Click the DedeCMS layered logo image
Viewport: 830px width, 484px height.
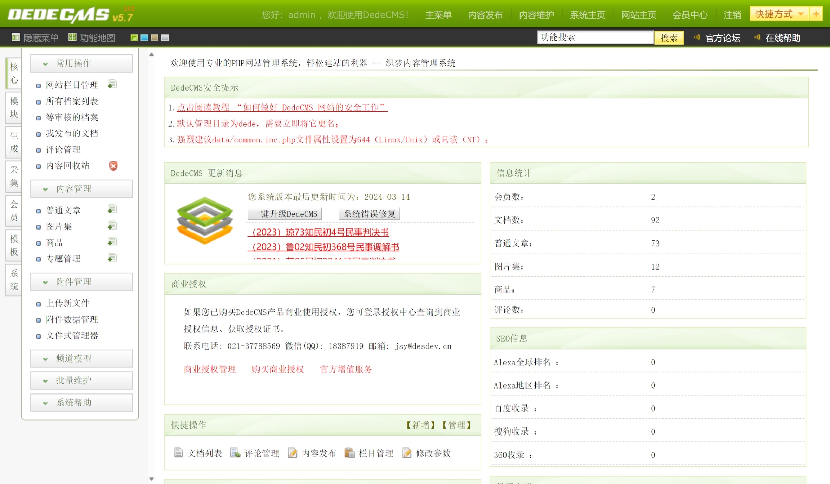(x=205, y=220)
